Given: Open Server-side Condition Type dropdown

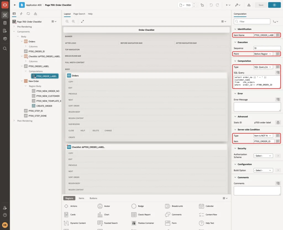Looking at the screenshot, I should point(263,135).
